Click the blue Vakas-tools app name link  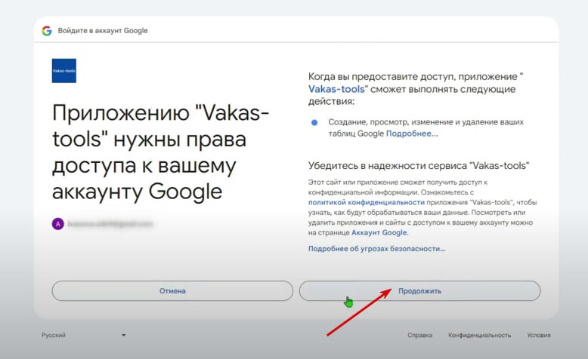click(338, 89)
